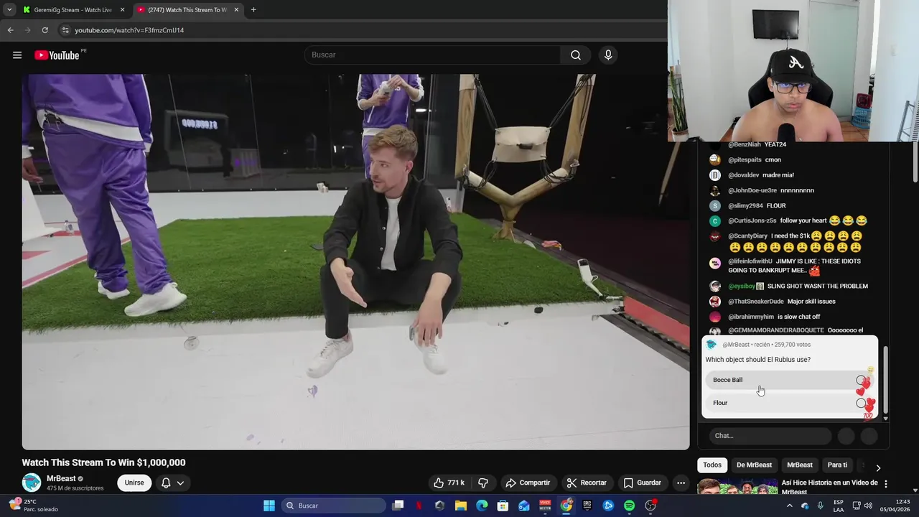Focus the YouTube Buscar search field
This screenshot has width=919, height=517.
(x=432, y=55)
